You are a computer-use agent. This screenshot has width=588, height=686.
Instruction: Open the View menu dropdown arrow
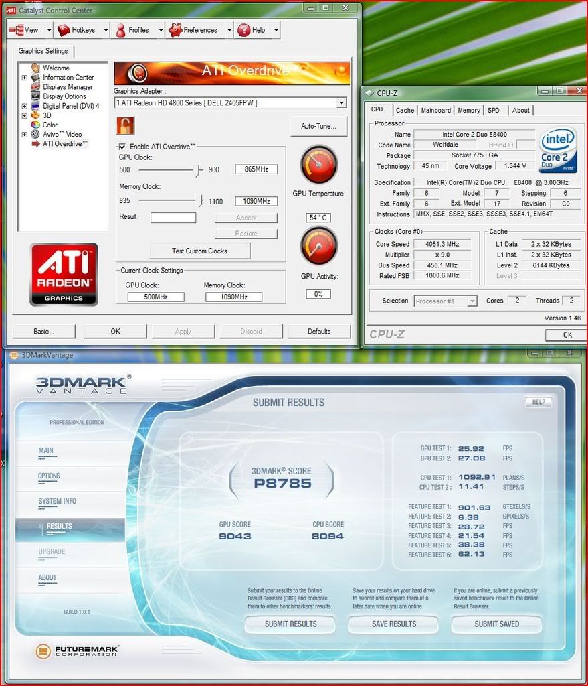tap(46, 30)
